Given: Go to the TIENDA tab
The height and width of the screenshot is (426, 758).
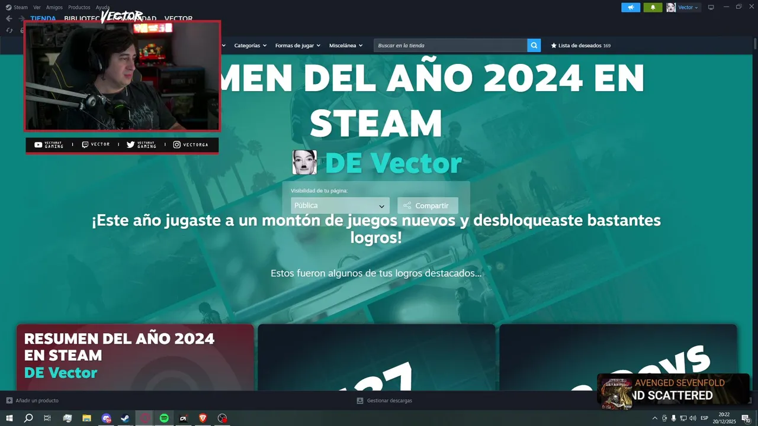Looking at the screenshot, I should [43, 18].
